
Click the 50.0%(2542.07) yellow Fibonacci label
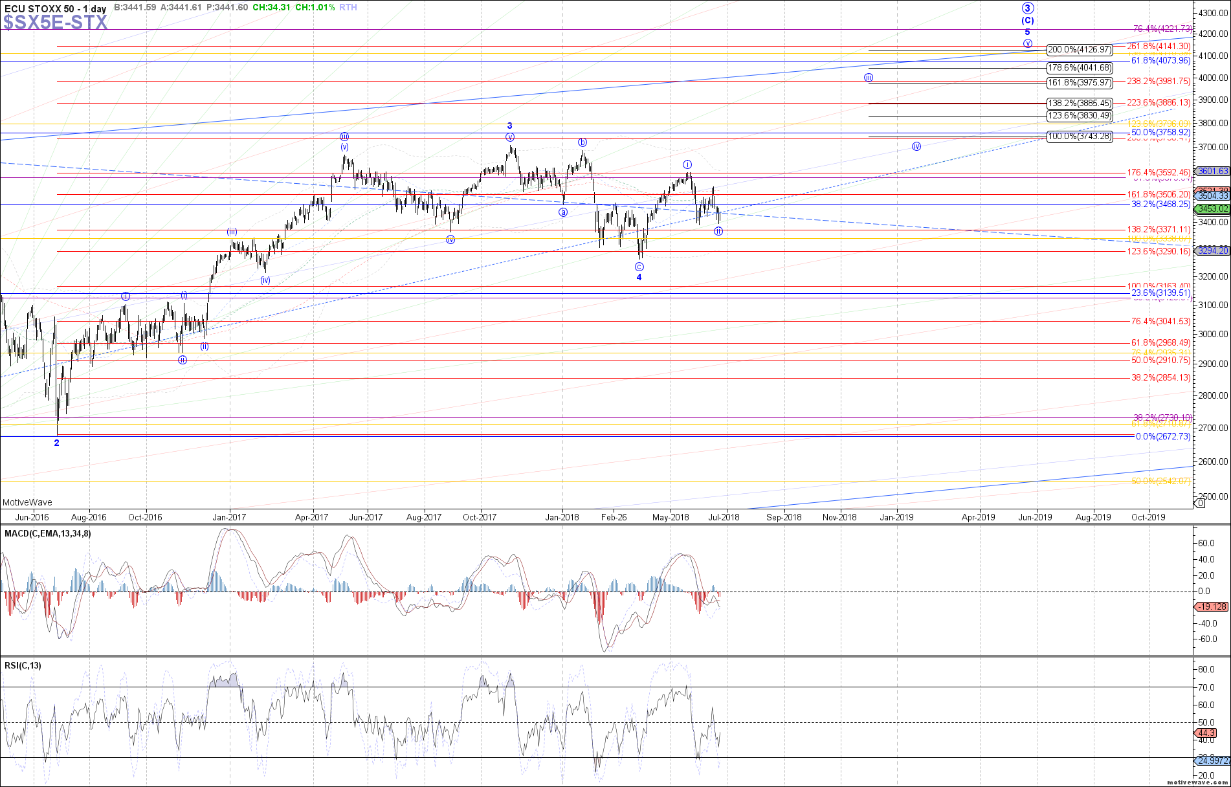1160,482
